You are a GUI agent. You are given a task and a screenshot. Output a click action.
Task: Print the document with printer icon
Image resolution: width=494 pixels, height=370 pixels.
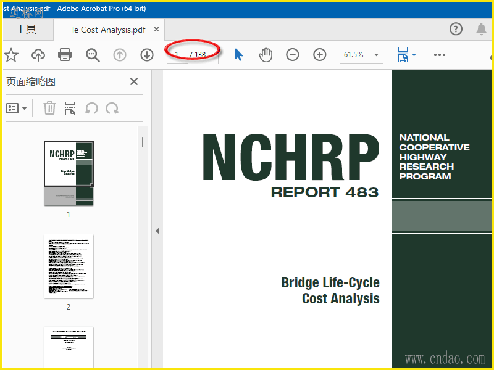(x=65, y=55)
